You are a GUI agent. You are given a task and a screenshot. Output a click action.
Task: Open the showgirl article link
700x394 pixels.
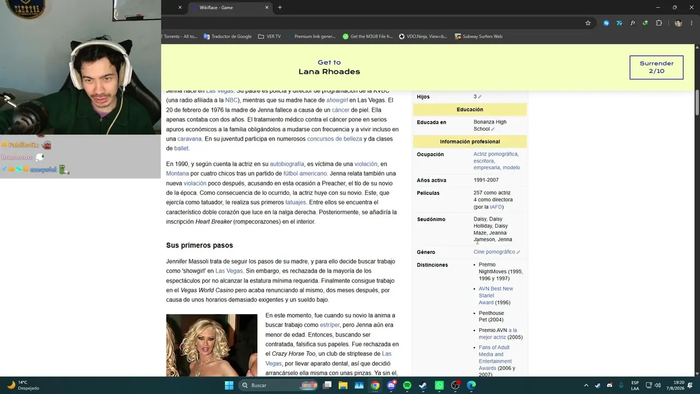[337, 101]
